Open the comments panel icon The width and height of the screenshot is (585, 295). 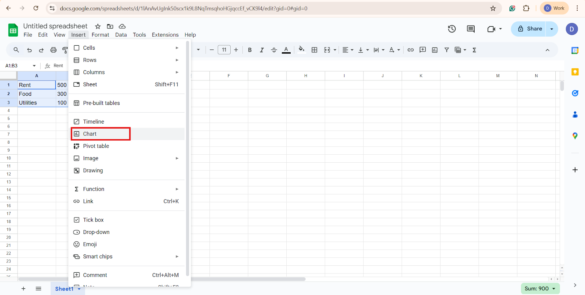(471, 29)
